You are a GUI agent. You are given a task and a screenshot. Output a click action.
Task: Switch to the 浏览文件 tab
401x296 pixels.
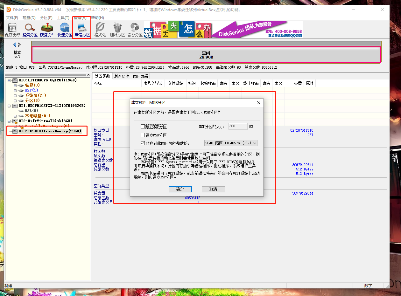coord(122,76)
